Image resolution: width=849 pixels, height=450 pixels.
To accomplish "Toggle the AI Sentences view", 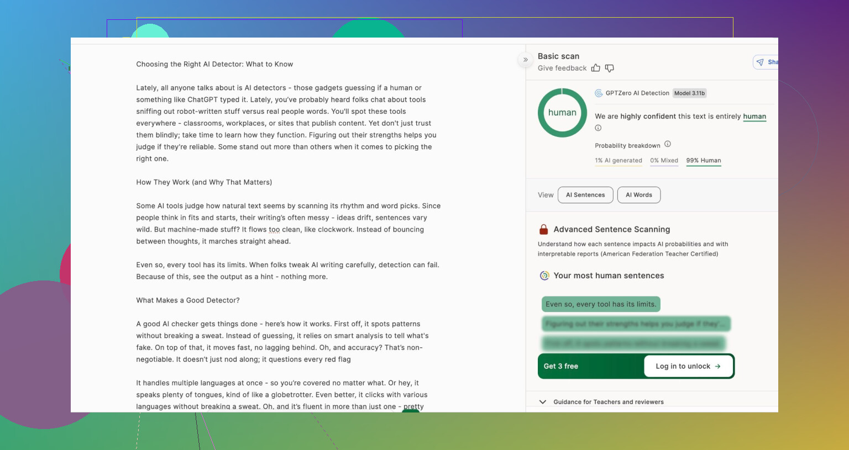I will (x=585, y=195).
